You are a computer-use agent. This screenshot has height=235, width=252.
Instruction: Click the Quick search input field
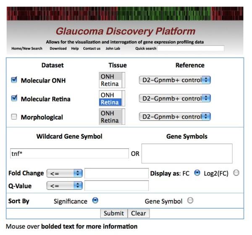point(191,49)
